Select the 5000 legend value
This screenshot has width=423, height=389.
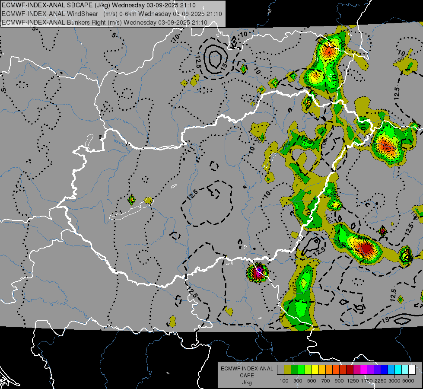[x=408, y=381]
